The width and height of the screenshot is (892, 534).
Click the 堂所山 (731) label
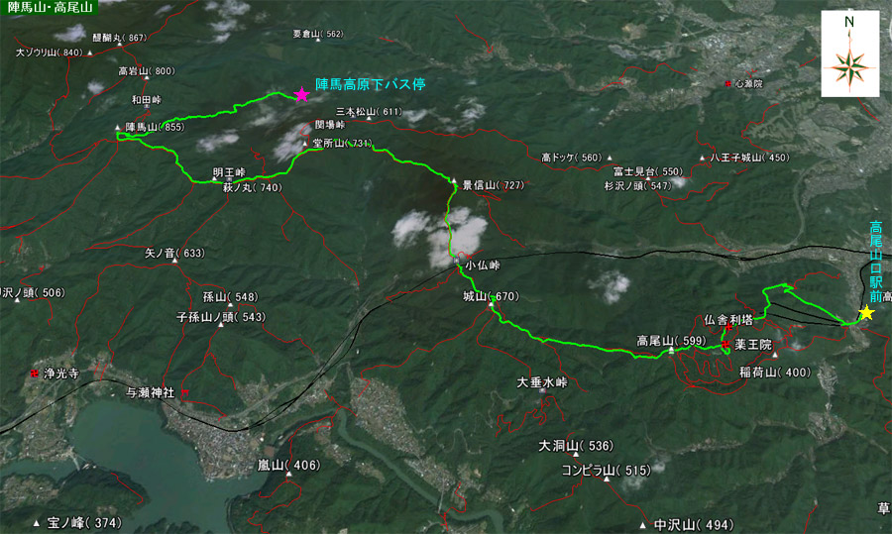point(343,144)
